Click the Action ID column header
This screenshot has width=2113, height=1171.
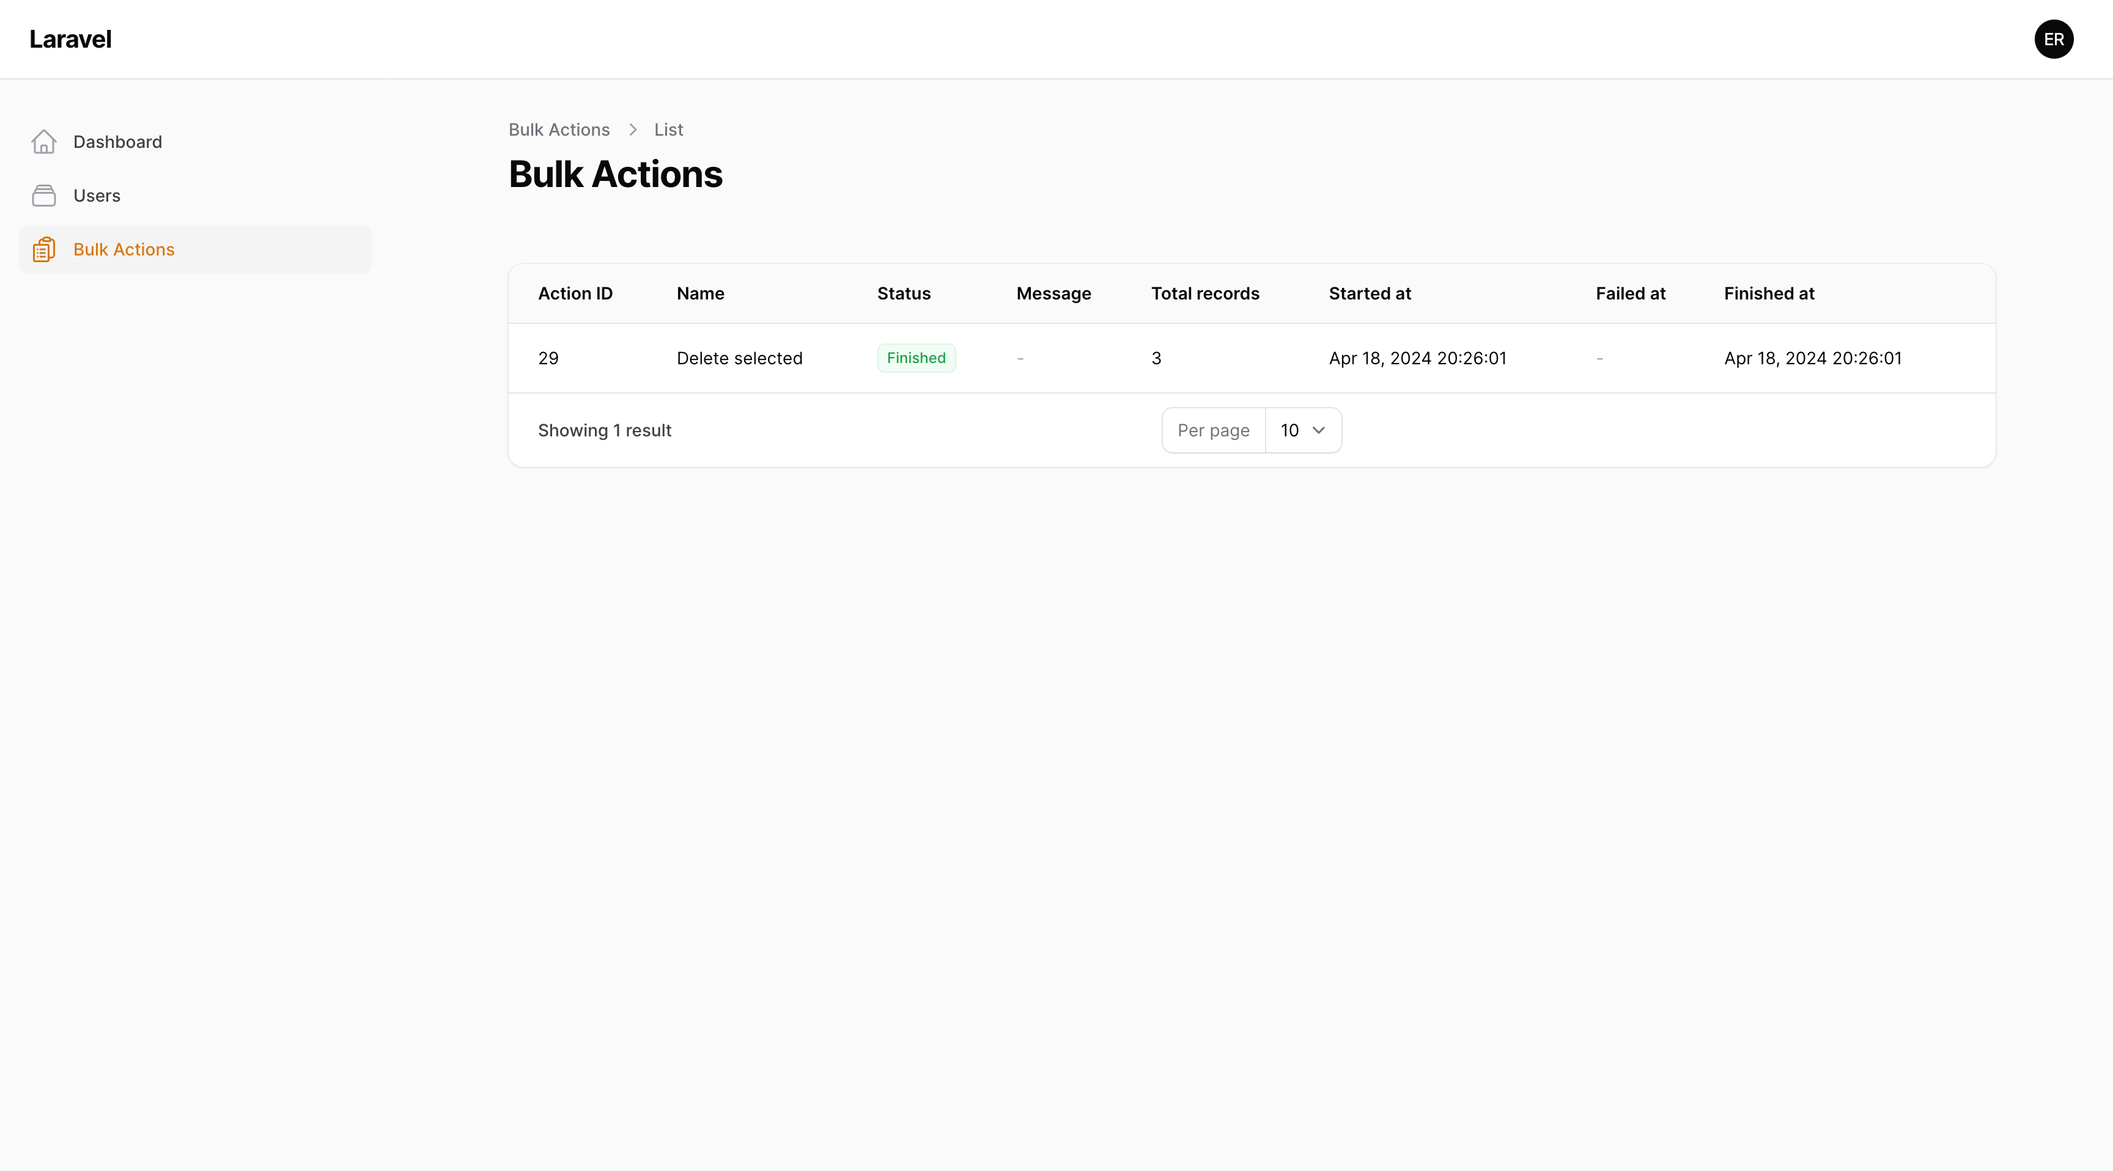[x=575, y=293]
